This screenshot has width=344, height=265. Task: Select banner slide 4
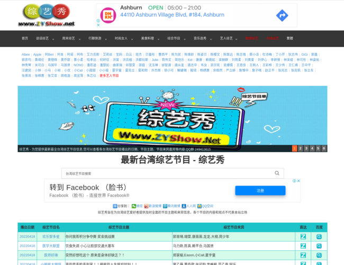(312, 148)
